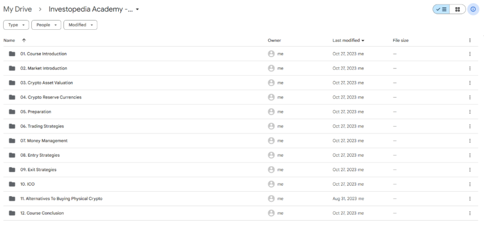The image size is (484, 231).
Task: Expand the Modified filter dropdown
Action: tap(80, 25)
